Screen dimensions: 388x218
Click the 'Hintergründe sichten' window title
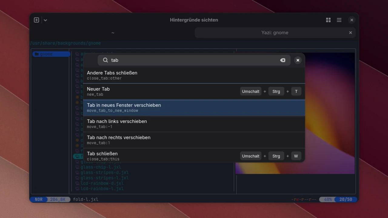pyautogui.click(x=194, y=20)
